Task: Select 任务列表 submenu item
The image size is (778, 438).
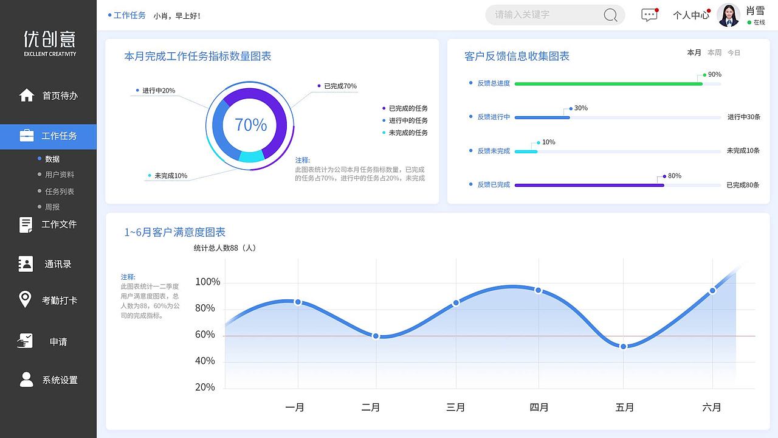Action: (x=60, y=192)
